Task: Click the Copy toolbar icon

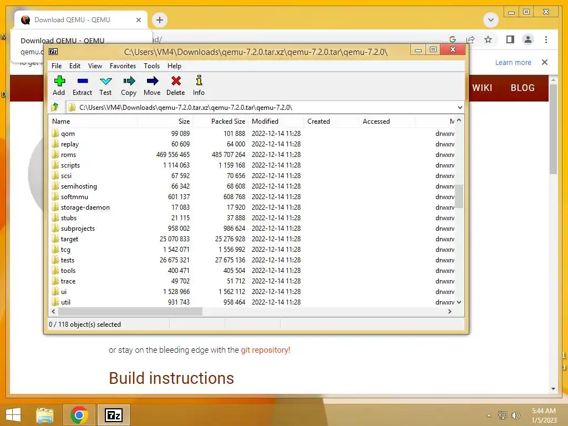Action: (x=129, y=81)
